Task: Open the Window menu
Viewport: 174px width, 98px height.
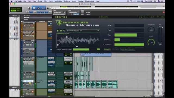Action: tap(80, 1)
